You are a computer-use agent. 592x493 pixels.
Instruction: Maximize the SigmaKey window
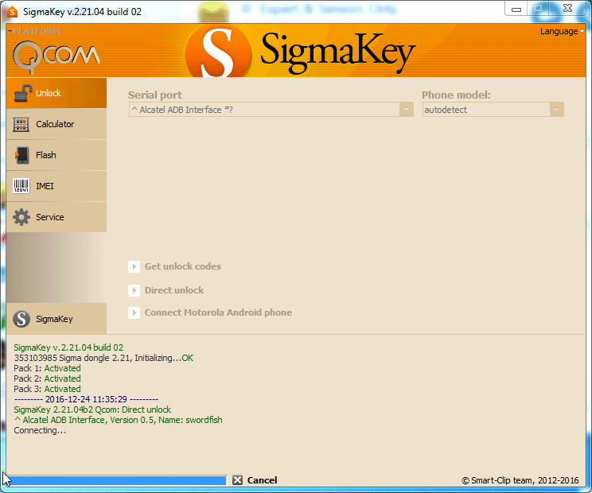tap(538, 8)
